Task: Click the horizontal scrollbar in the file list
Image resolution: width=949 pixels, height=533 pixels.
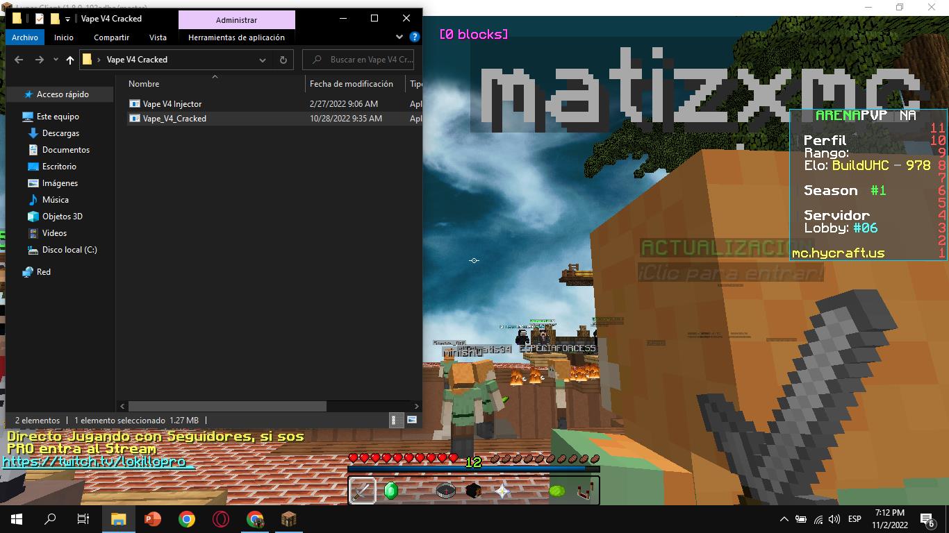Action: pos(227,406)
